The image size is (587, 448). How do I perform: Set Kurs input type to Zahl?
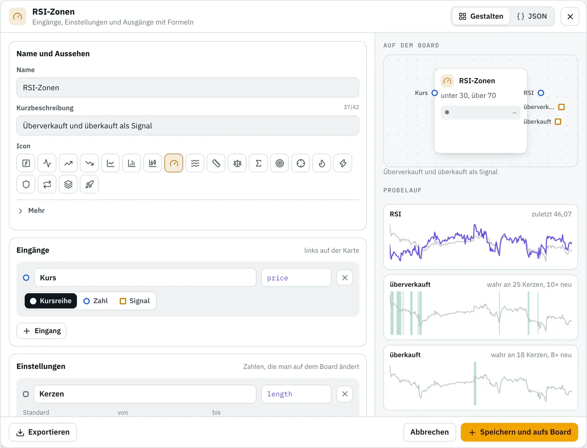(95, 301)
